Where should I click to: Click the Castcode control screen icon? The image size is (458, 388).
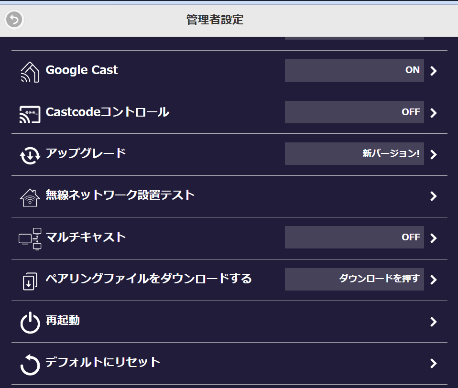(30, 114)
